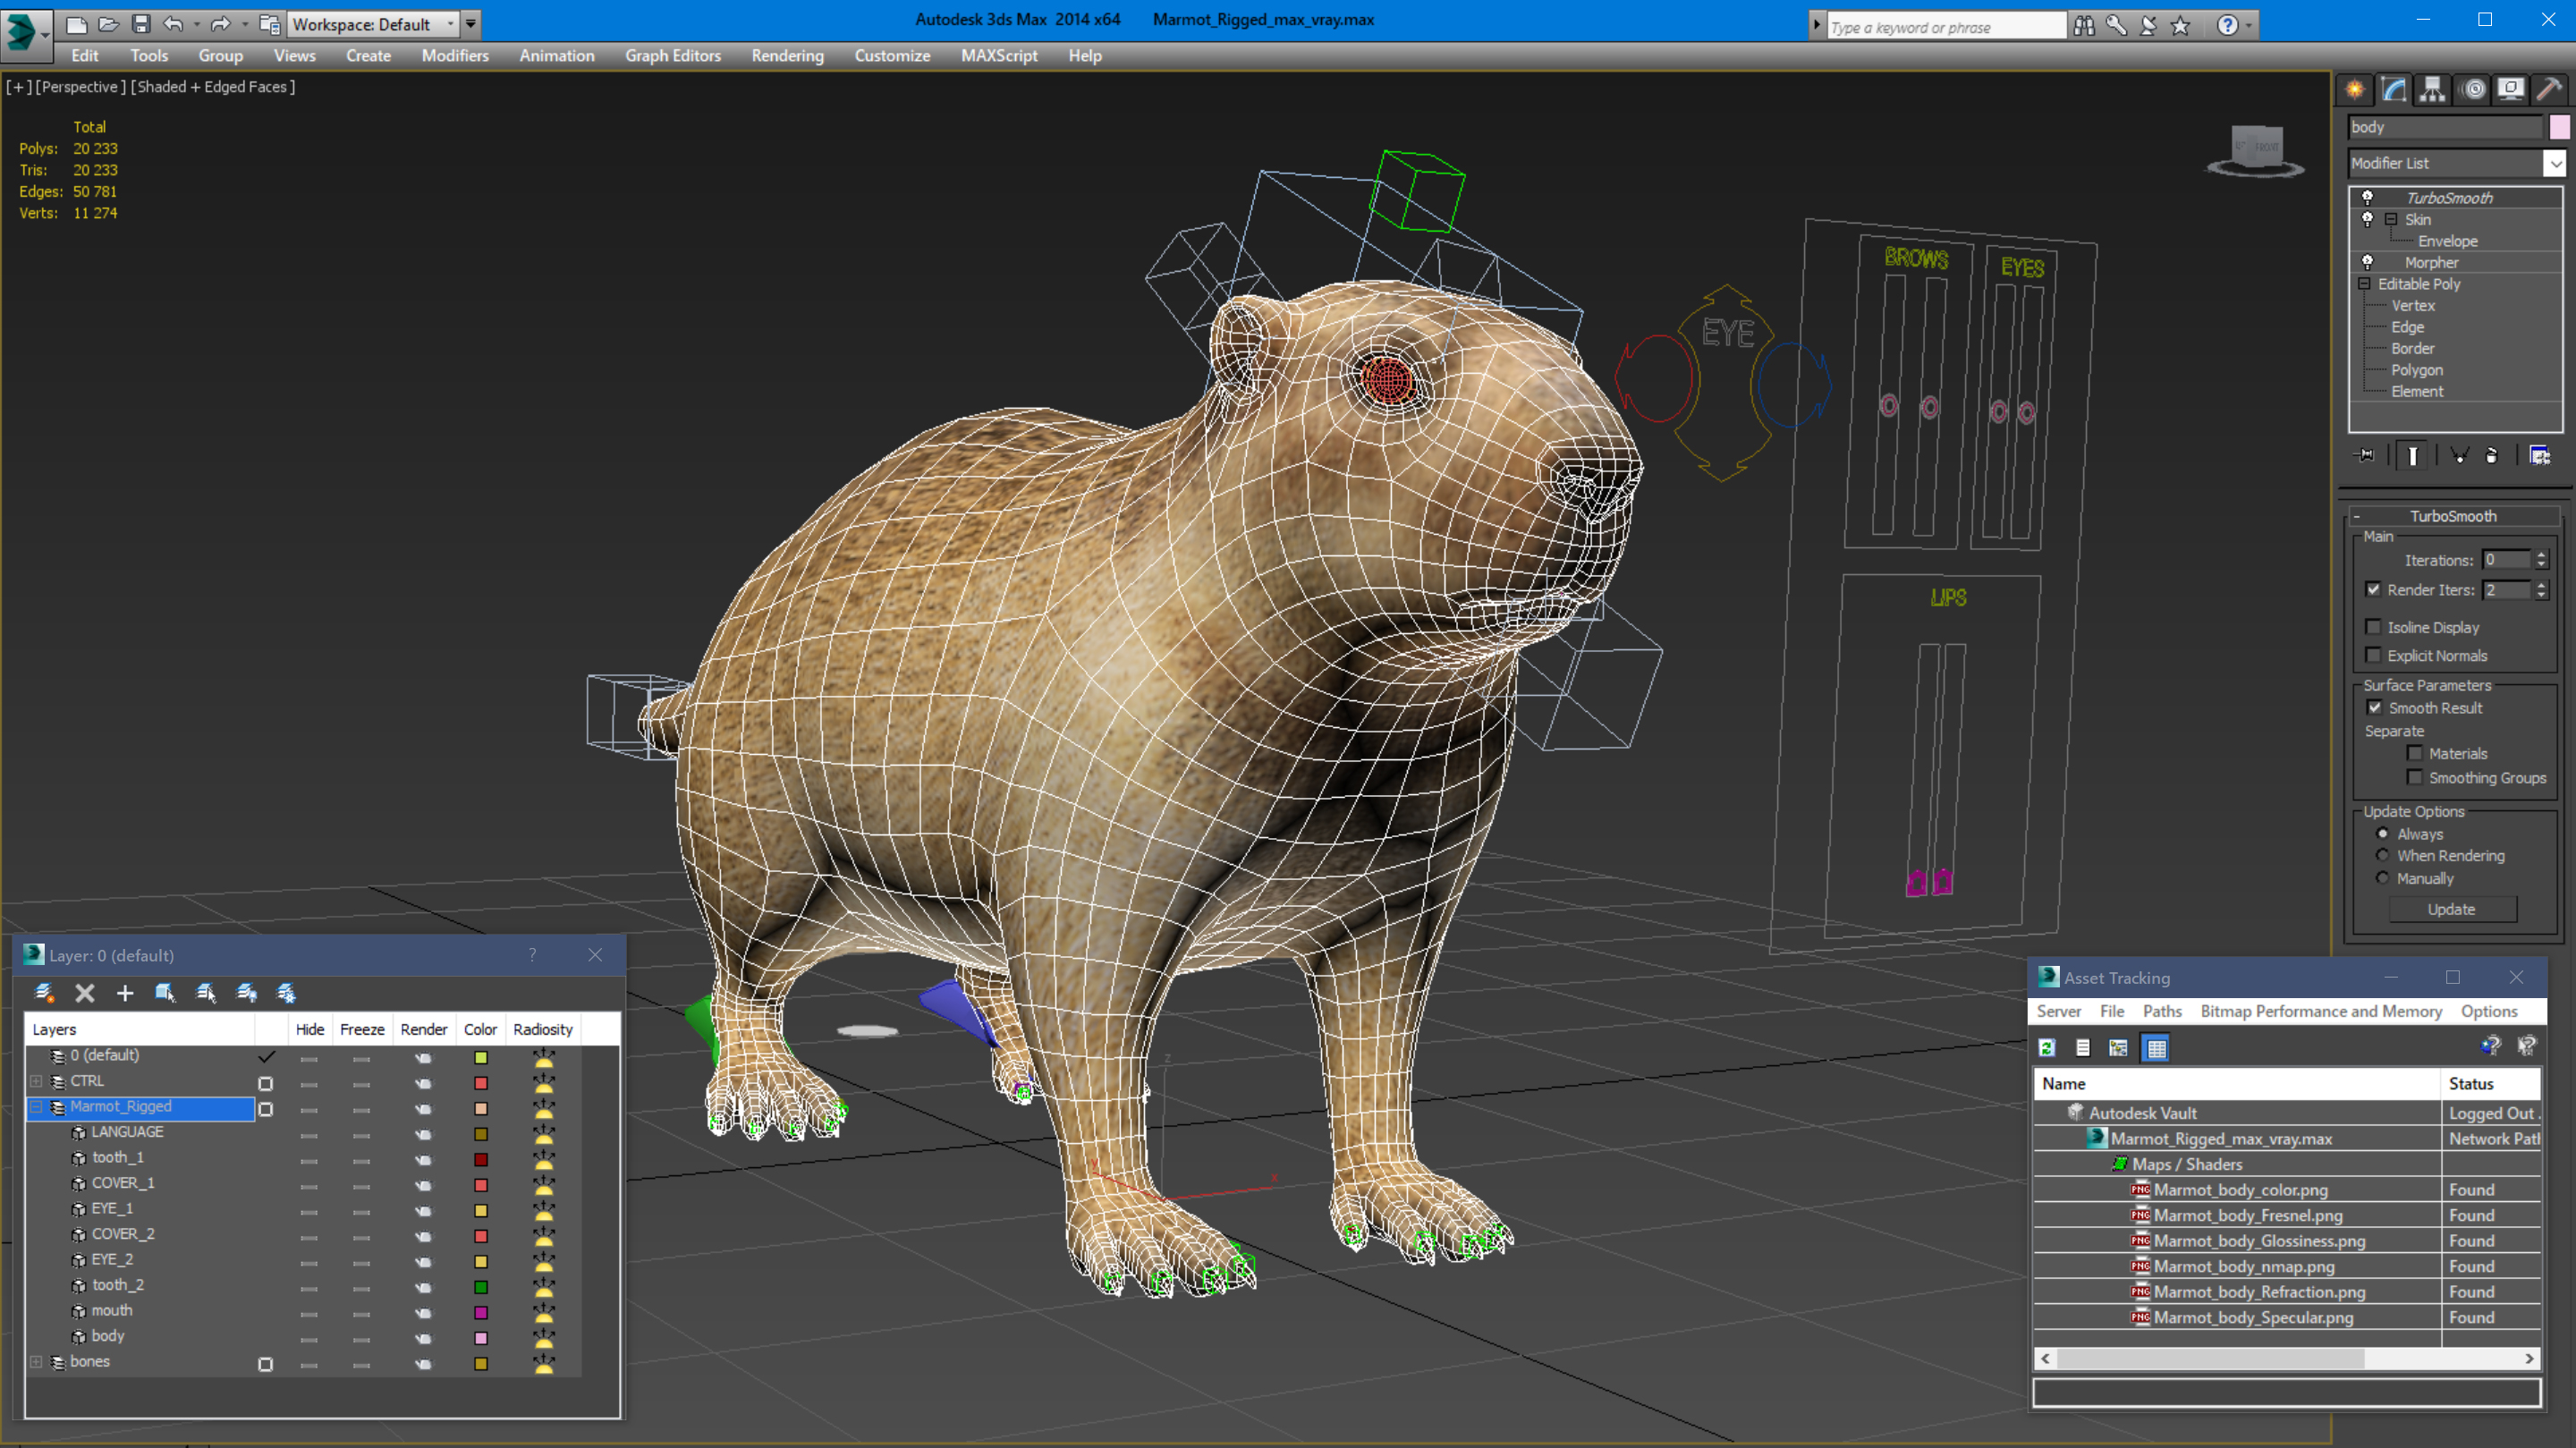This screenshot has height=1448, width=2576.
Task: Click the Vertex sub-object mode
Action: 2411,304
